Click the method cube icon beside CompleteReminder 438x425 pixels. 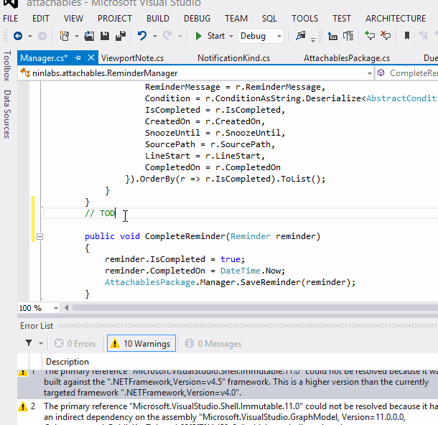381,73
